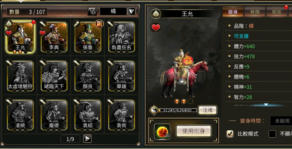Click the fire orb avatar item icon

click(162, 131)
